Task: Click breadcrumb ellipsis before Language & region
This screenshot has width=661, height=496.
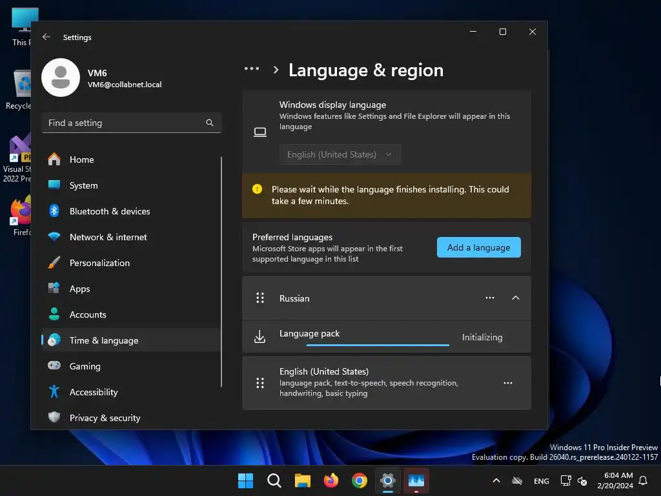Action: (252, 68)
